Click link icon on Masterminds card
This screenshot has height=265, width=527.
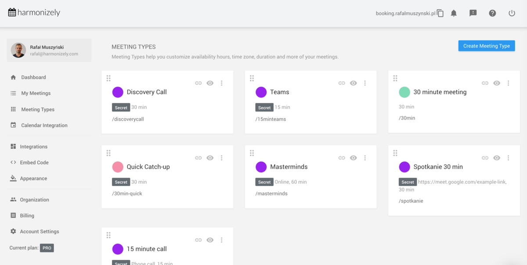tap(342, 158)
